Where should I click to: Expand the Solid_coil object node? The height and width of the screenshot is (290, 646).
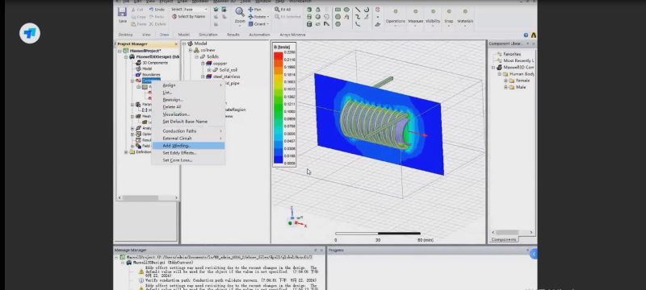209,70
